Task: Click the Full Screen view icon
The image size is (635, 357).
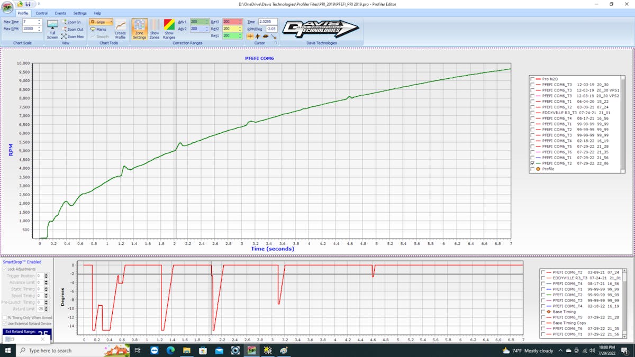Action: click(52, 29)
